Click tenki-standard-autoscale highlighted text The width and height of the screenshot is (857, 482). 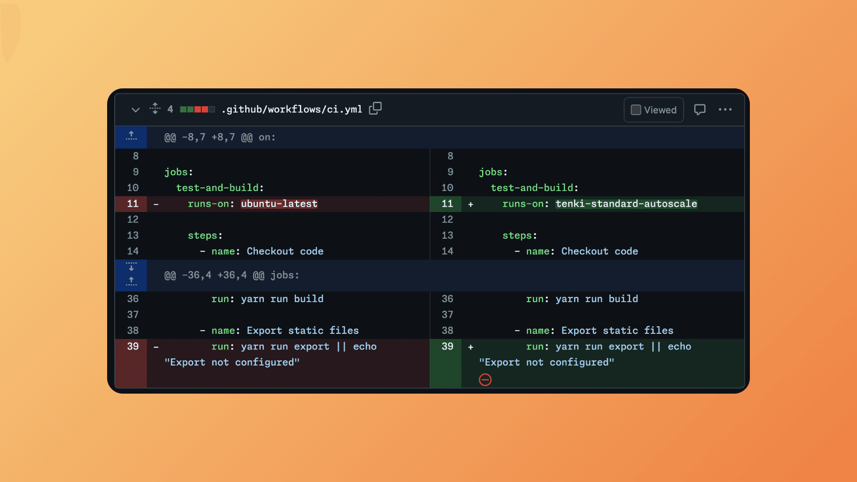point(626,204)
